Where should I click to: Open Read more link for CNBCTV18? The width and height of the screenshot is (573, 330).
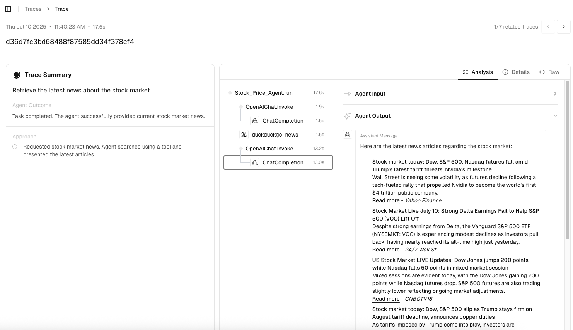point(386,299)
